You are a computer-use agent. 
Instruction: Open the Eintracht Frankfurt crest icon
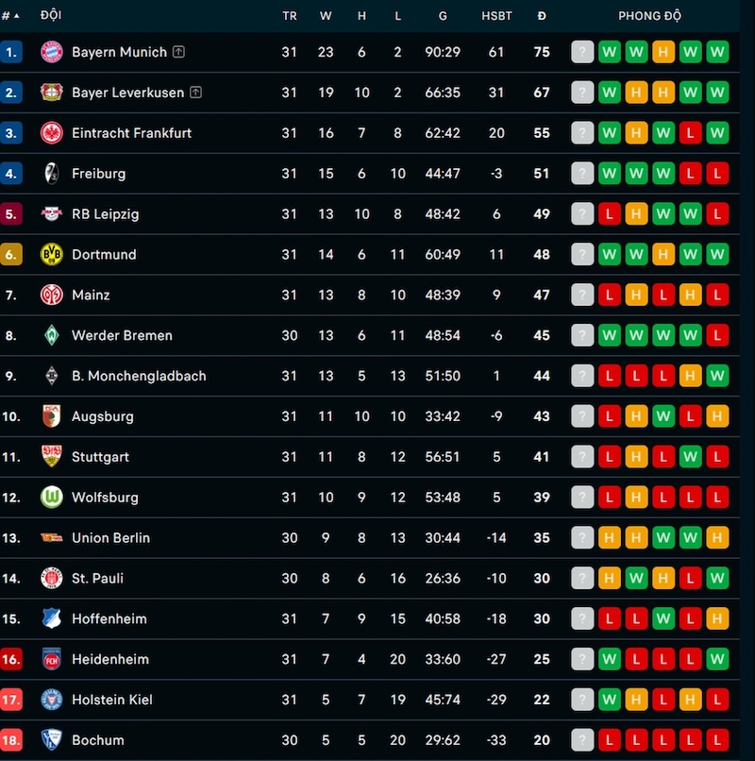[x=51, y=133]
